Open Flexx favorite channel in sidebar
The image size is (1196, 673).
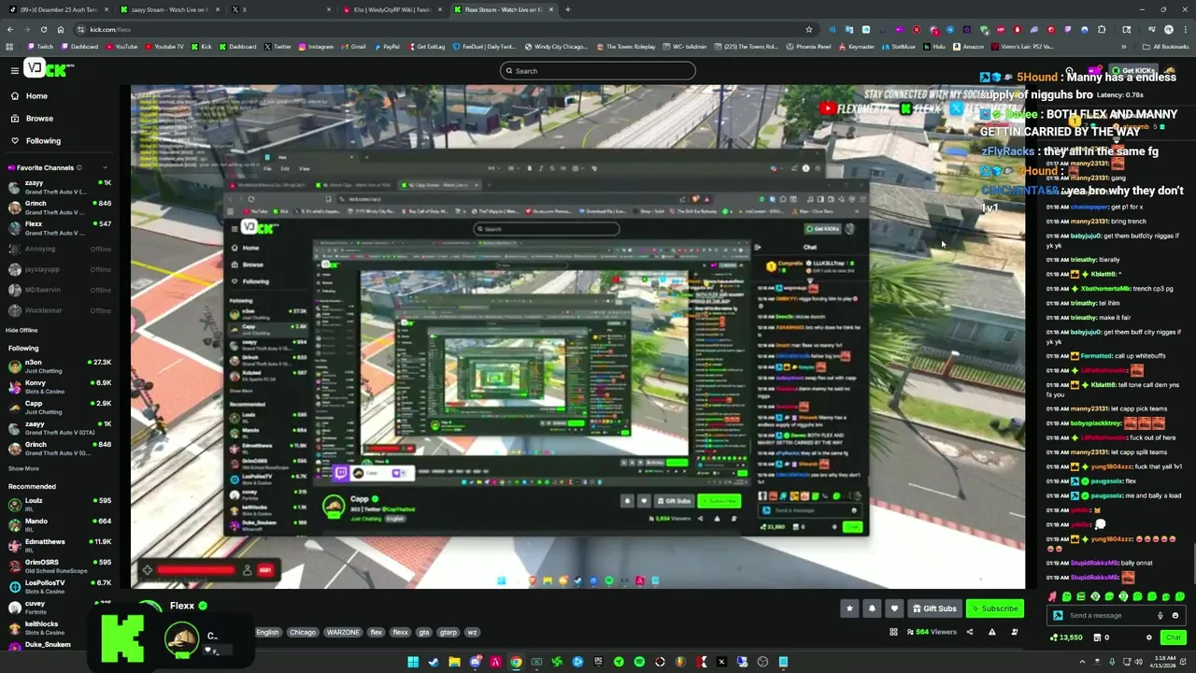pyautogui.click(x=58, y=228)
